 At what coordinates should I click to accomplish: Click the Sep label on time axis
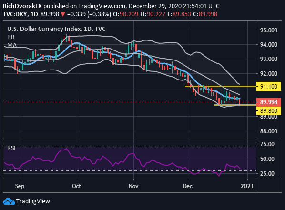(20, 186)
